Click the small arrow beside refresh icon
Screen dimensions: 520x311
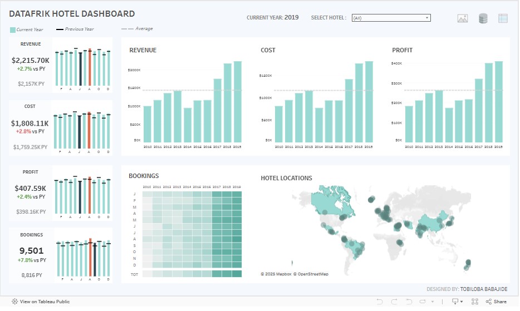click(432, 302)
